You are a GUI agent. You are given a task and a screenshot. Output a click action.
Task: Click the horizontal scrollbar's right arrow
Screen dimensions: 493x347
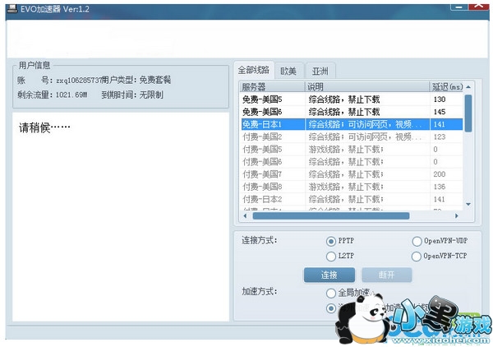[x=457, y=215]
